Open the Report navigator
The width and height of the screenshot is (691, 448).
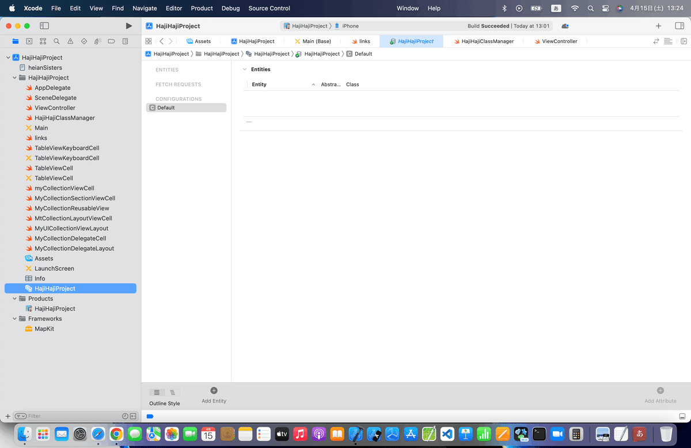[x=125, y=41]
